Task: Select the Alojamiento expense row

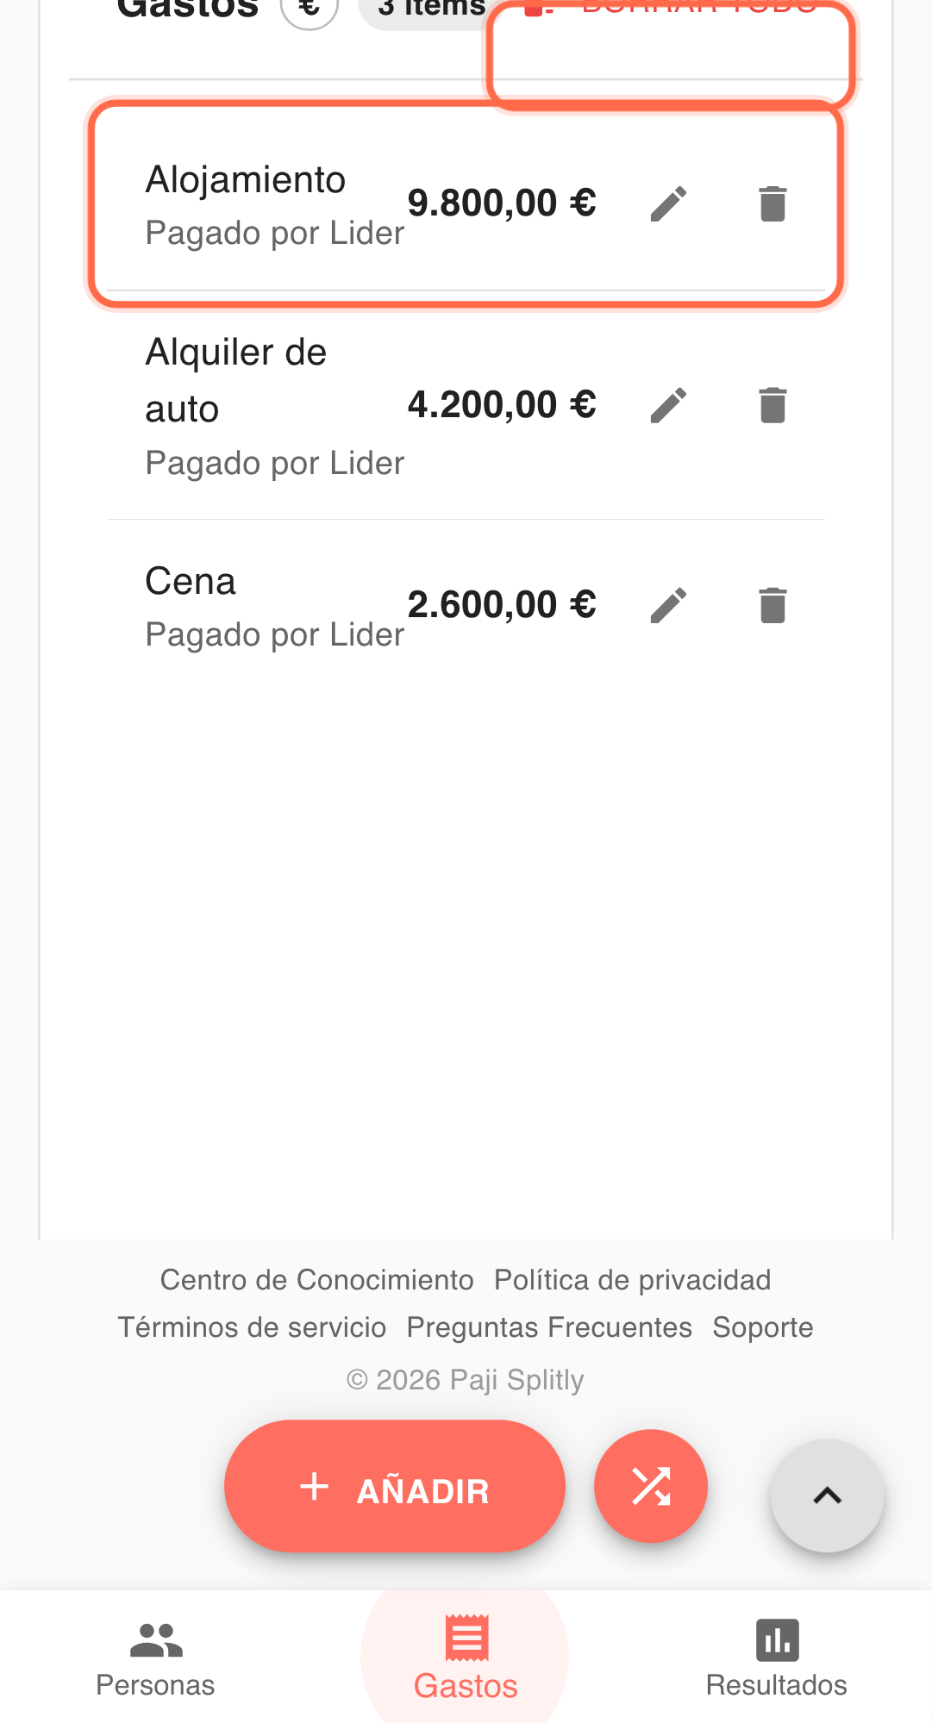Action: (x=276, y=205)
